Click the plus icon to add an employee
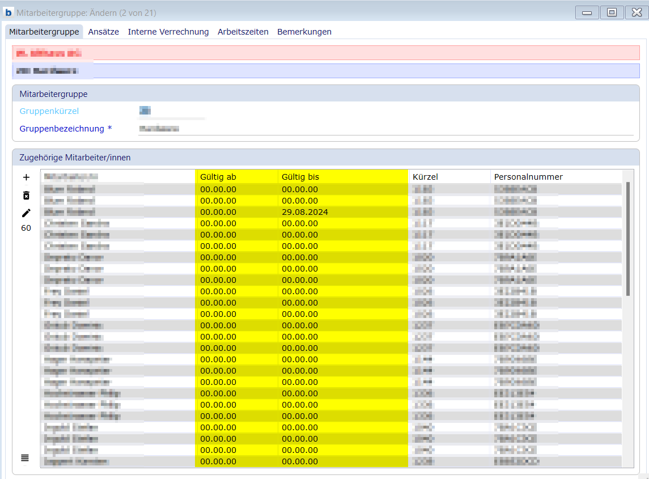Image resolution: width=649 pixels, height=479 pixels. 26,177
